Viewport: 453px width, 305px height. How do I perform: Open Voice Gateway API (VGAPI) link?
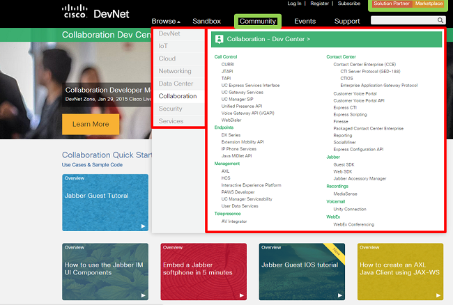(247, 113)
